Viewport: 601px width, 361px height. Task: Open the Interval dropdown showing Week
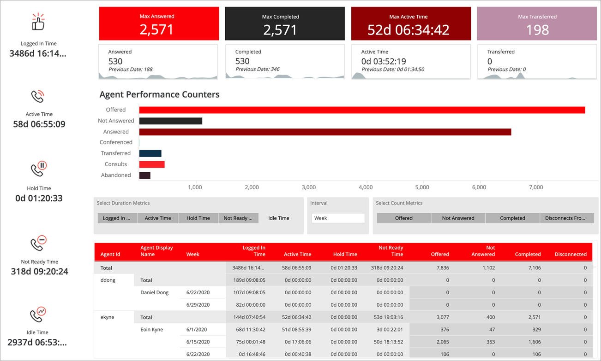[338, 218]
